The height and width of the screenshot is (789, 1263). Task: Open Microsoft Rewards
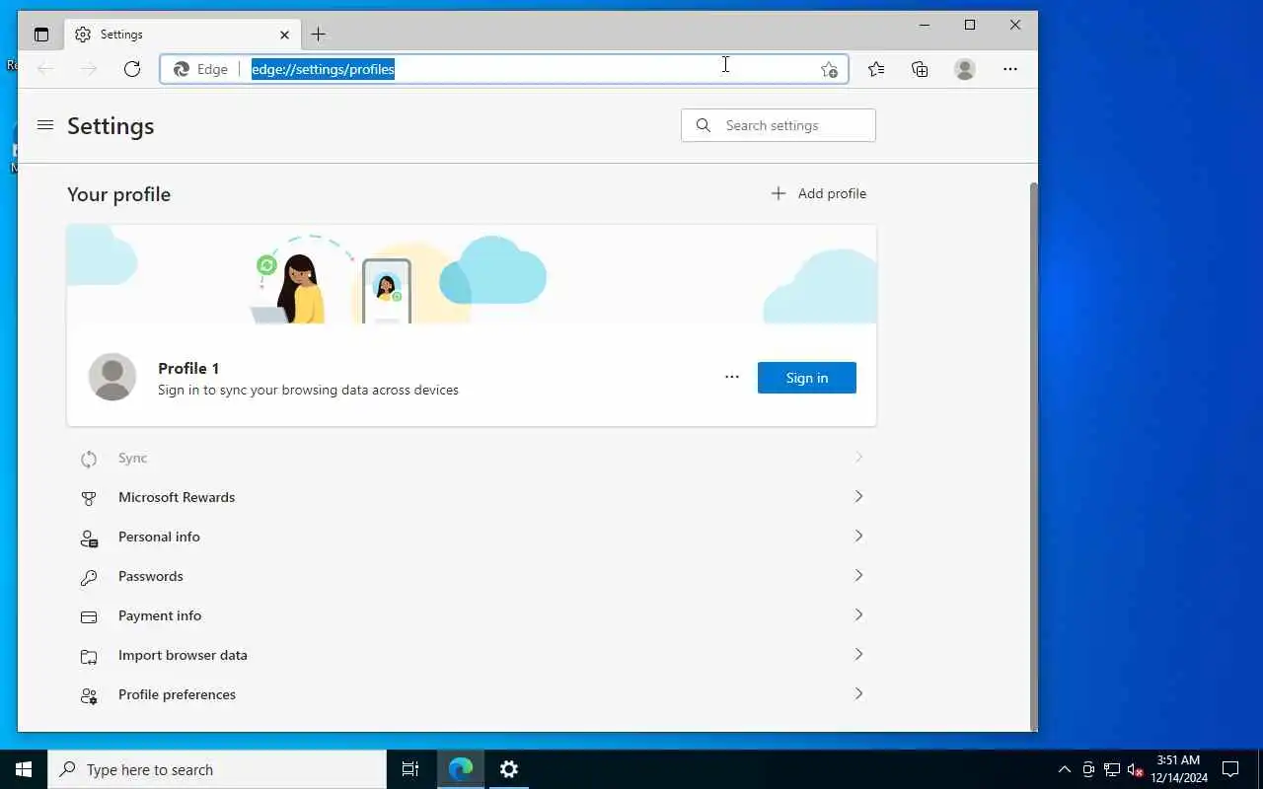(472, 497)
